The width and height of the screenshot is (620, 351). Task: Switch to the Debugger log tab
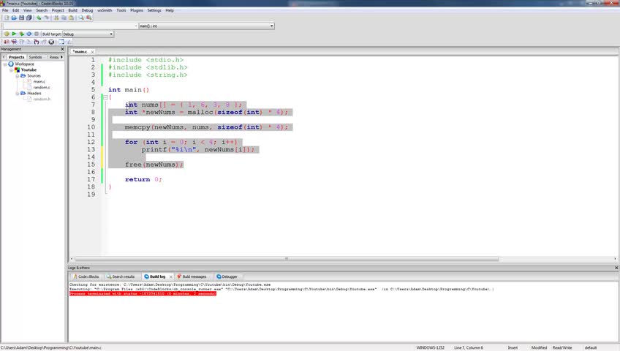click(x=227, y=276)
